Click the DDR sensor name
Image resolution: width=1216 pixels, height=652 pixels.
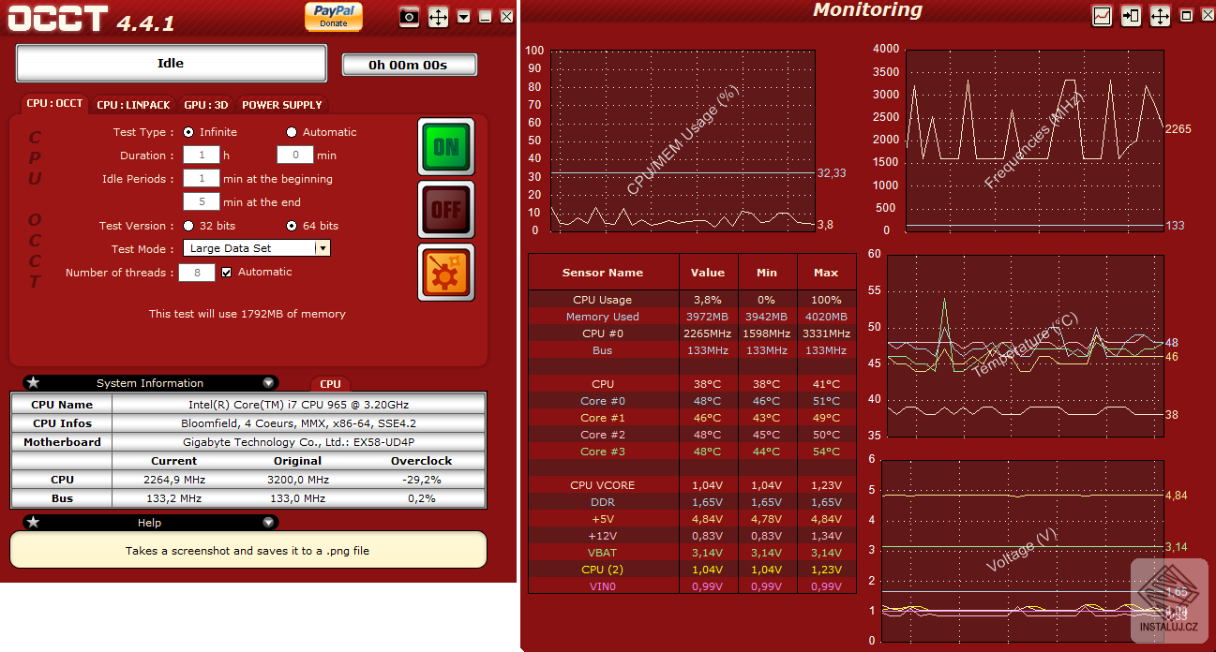point(602,502)
